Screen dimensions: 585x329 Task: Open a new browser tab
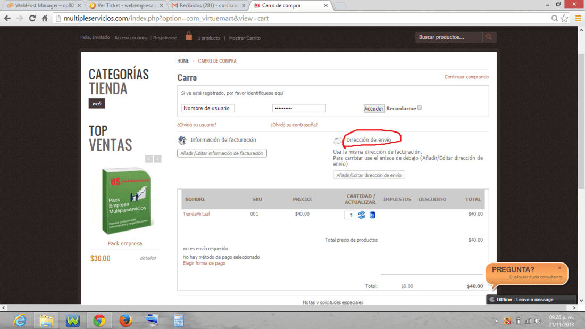click(340, 6)
